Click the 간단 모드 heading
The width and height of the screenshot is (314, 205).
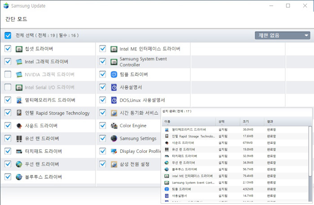point(16,19)
